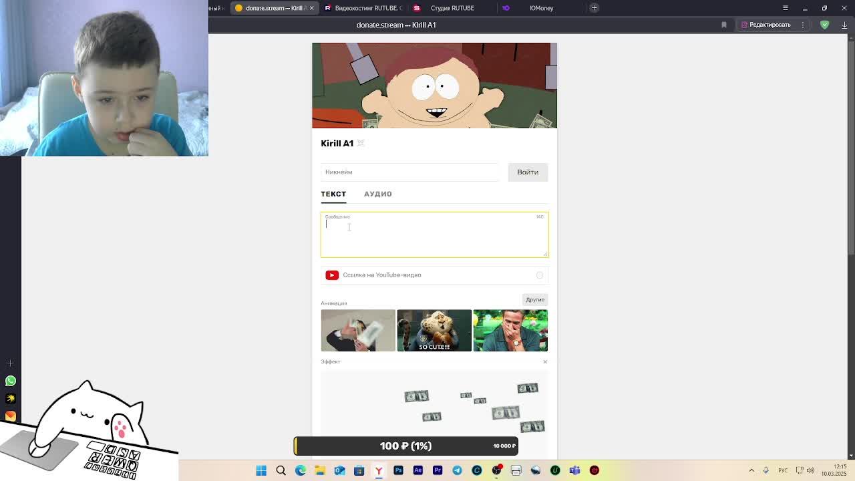This screenshot has height=481, width=855.
Task: Launch Adobe After Effects from taskbar
Action: [x=418, y=470]
